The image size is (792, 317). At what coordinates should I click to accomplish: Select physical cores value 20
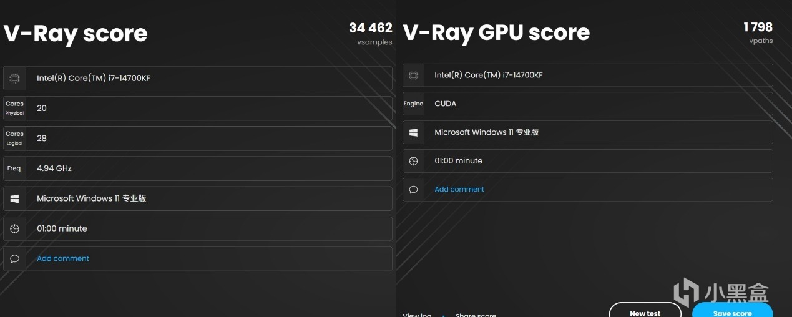42,108
